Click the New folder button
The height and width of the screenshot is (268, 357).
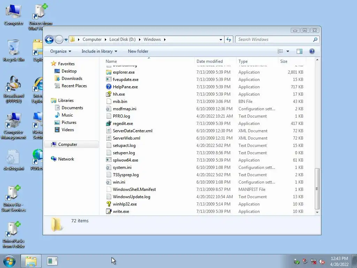coord(138,51)
